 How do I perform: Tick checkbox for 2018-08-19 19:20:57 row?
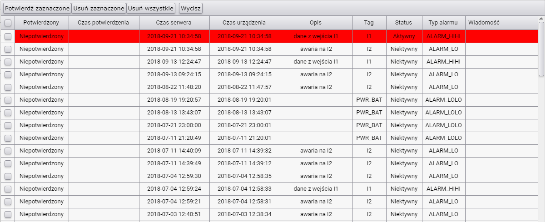[8, 100]
